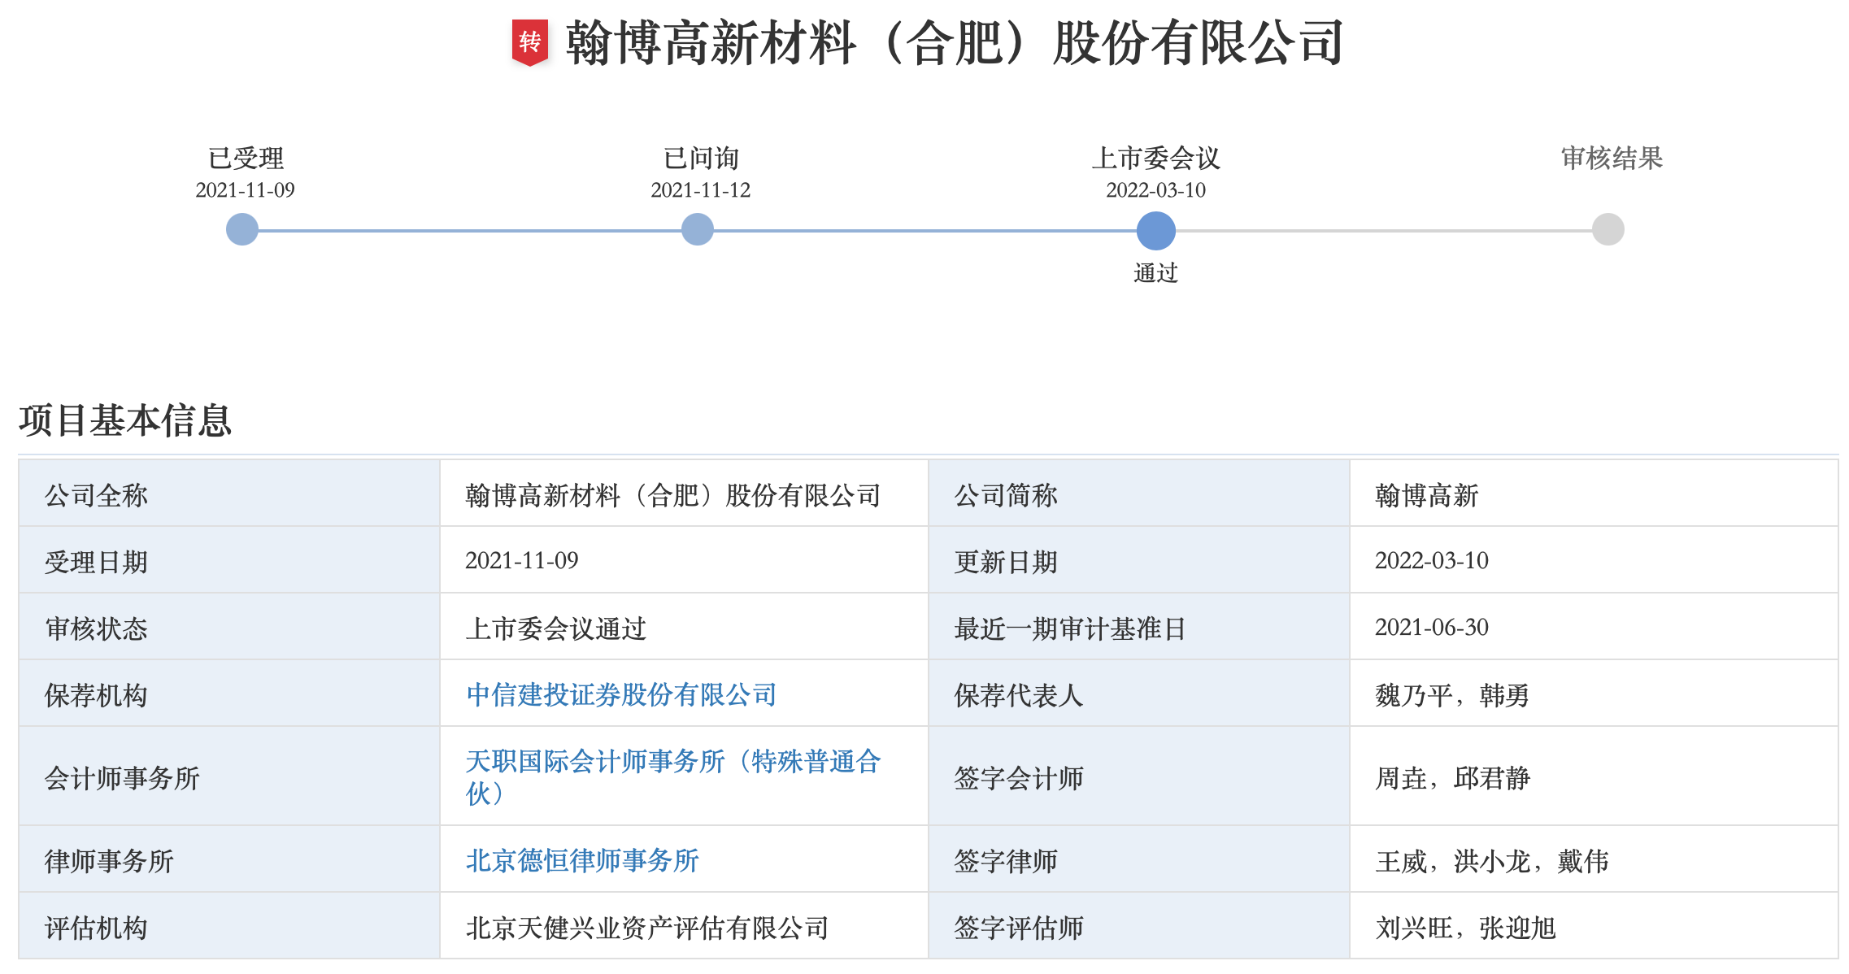Image resolution: width=1849 pixels, height=974 pixels.
Task: Click the 上市委会议 timeline node
Action: pyautogui.click(x=1155, y=230)
